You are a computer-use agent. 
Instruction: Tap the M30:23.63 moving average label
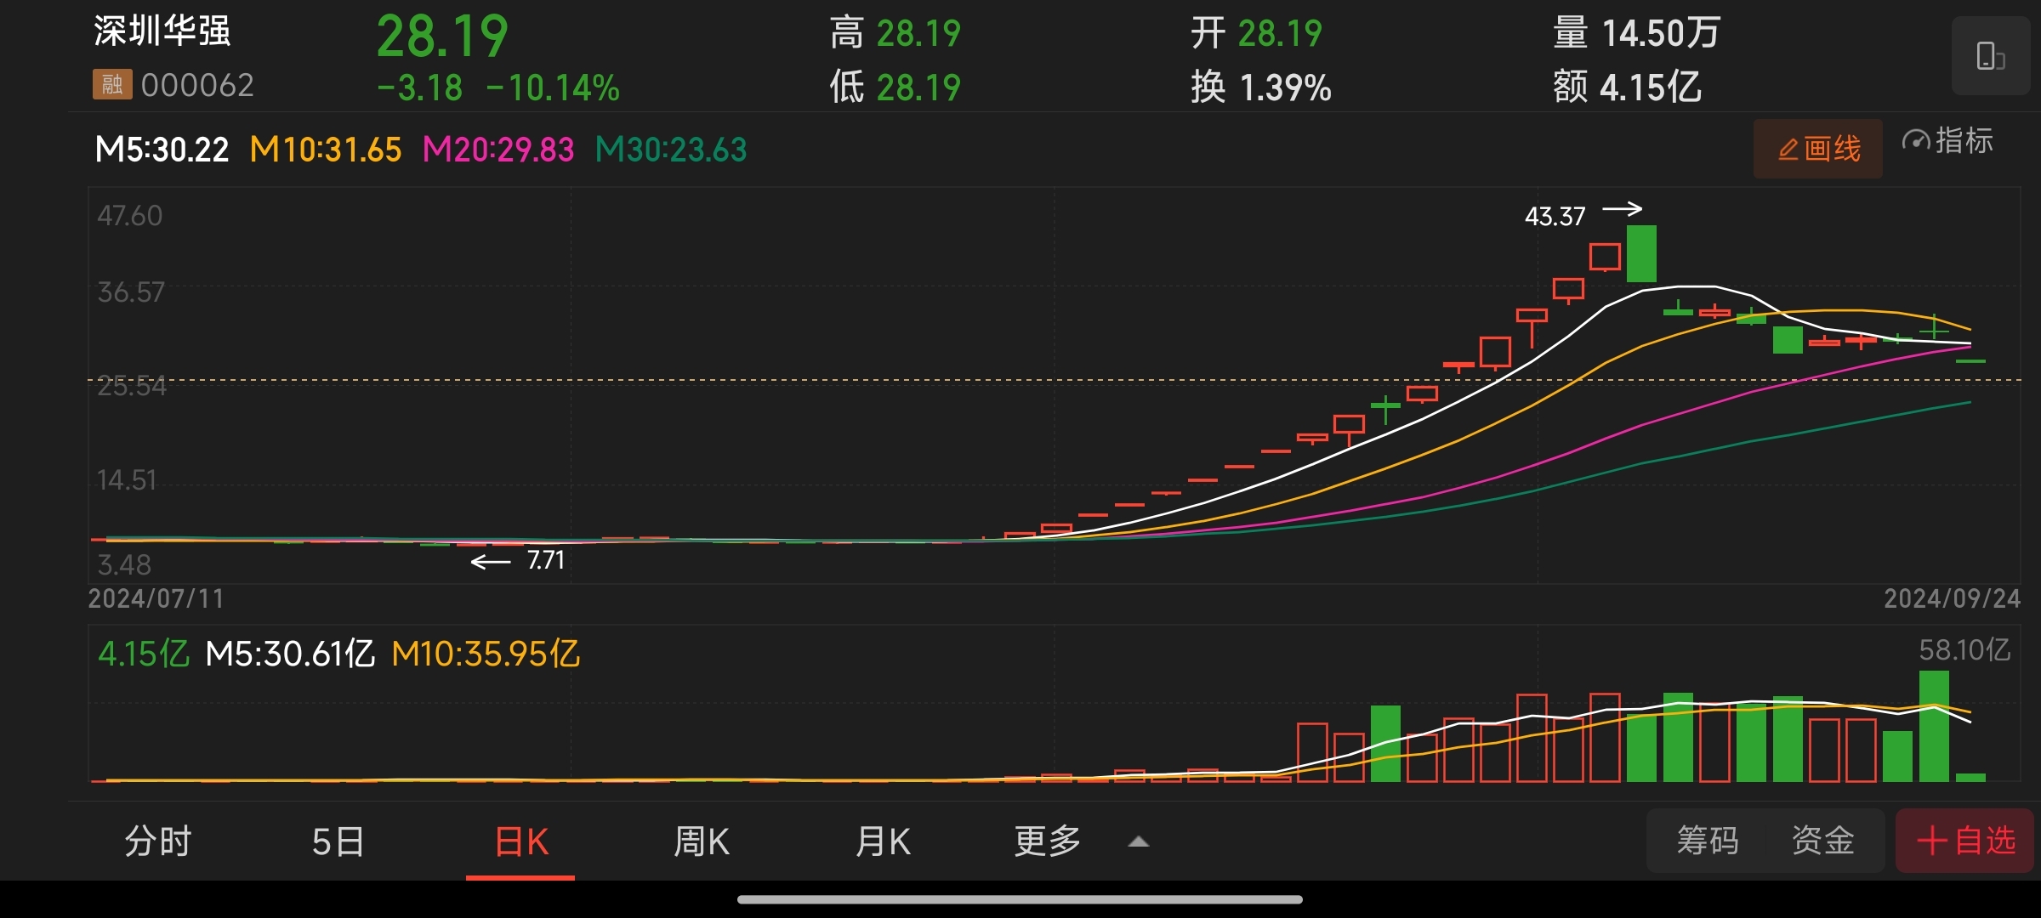671,150
